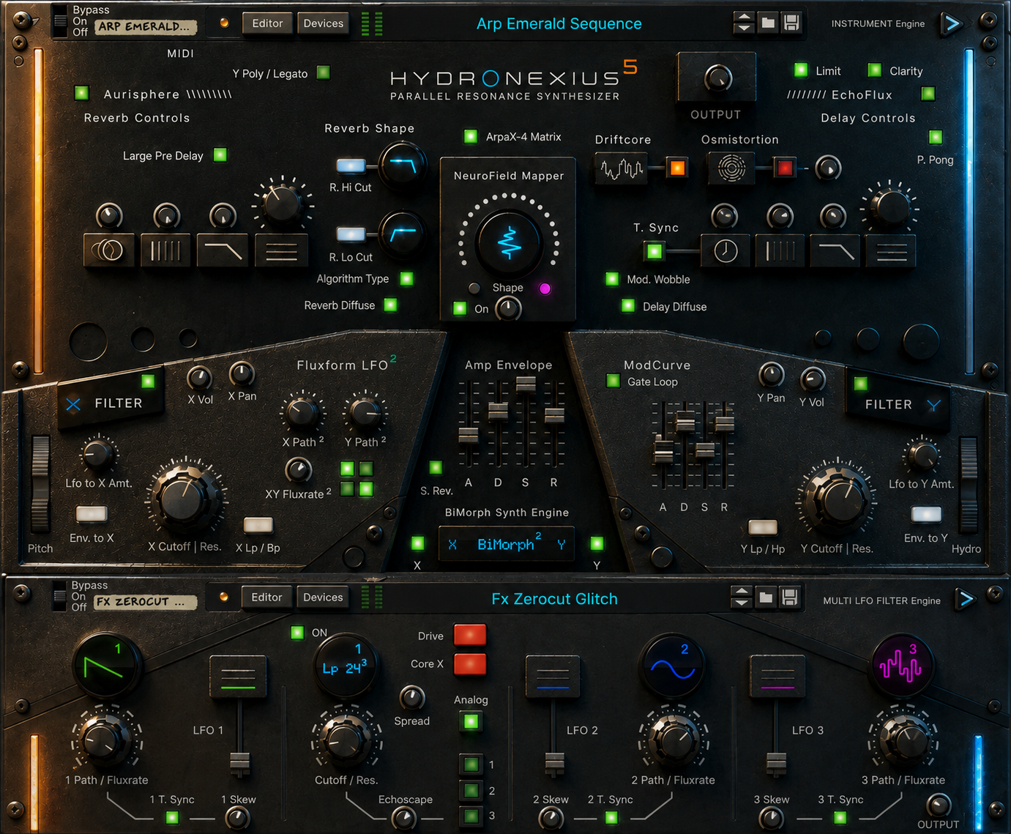
Task: Select the LFO 2 sine waveform display
Action: point(673,666)
